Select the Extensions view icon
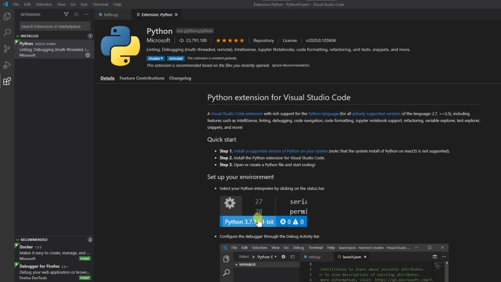Screen dimensions: 501x282 pos(7,81)
